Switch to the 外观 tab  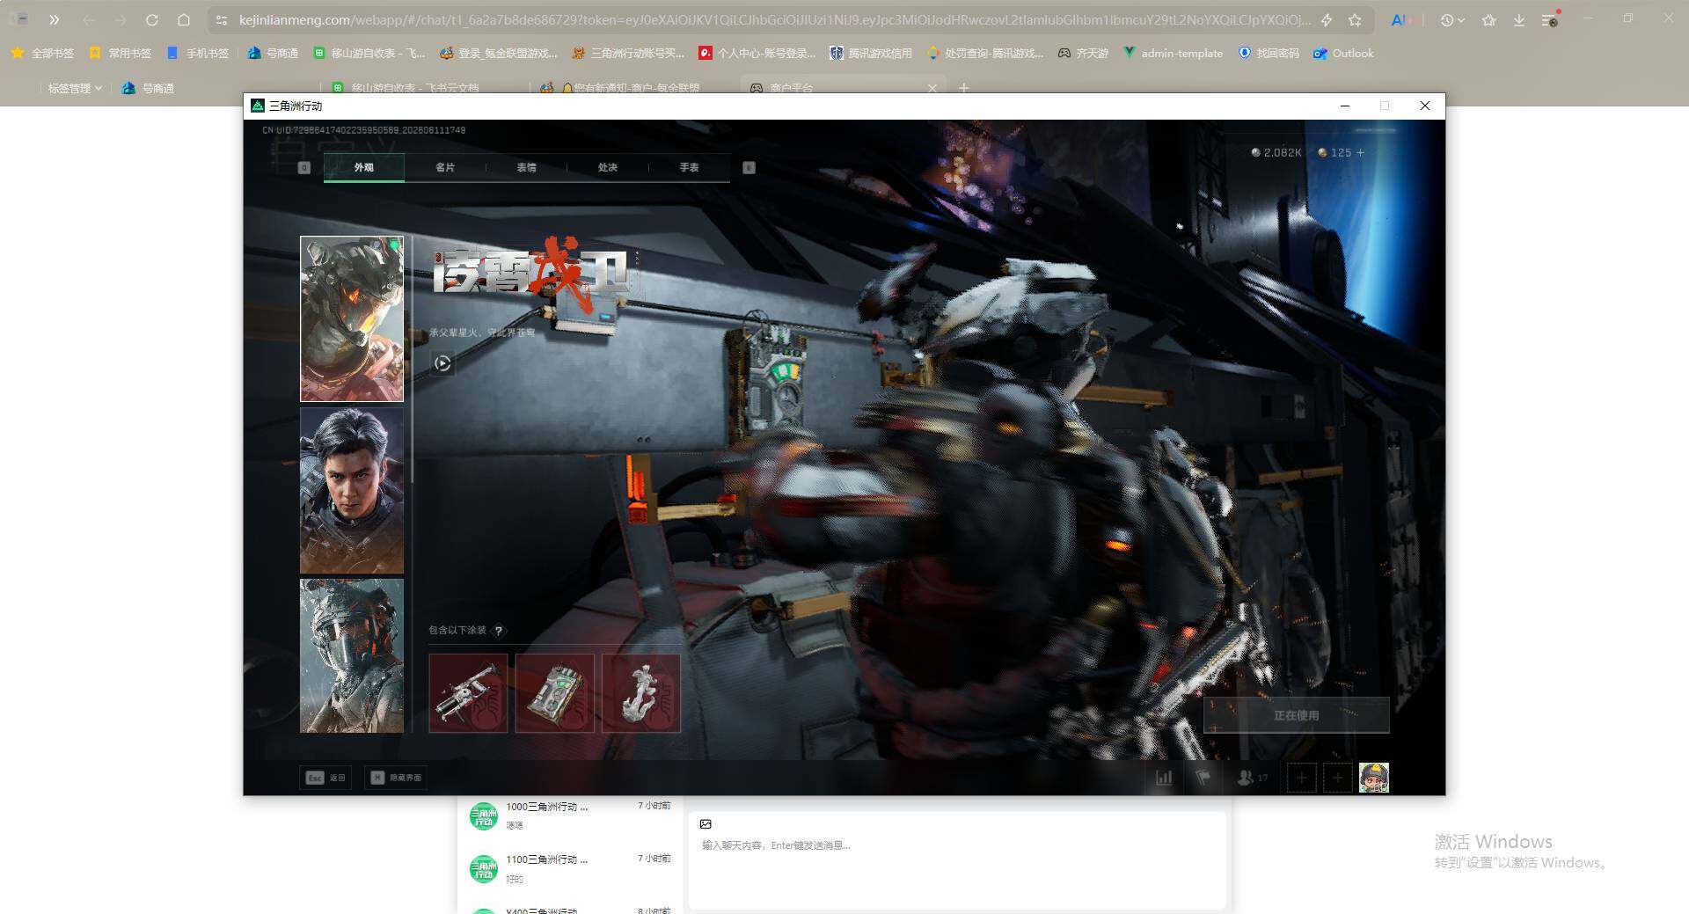pyautogui.click(x=364, y=167)
